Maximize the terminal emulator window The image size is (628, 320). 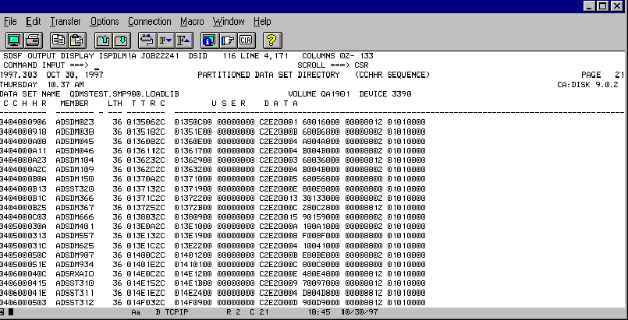click(x=602, y=6)
